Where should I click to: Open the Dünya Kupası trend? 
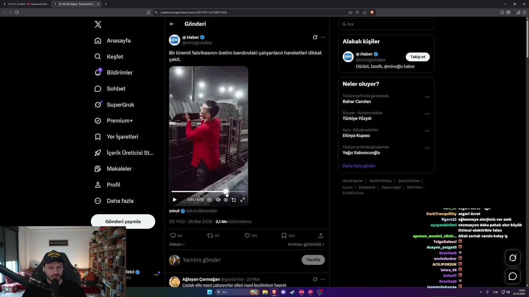pos(356,135)
